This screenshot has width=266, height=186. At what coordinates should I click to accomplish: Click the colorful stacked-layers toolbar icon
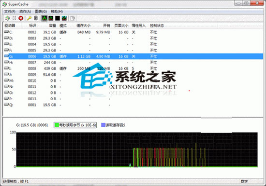(7, 18)
